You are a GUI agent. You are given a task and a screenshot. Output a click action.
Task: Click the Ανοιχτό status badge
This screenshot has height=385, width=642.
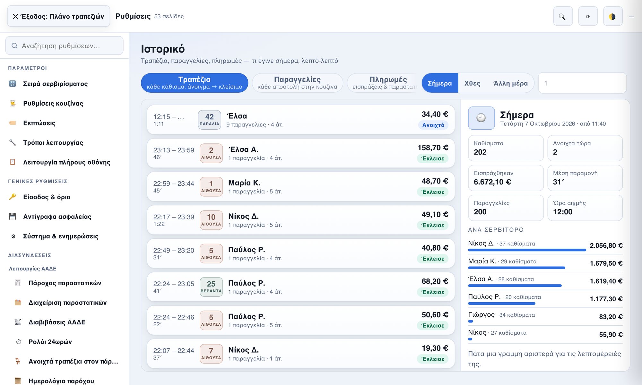pyautogui.click(x=433, y=125)
